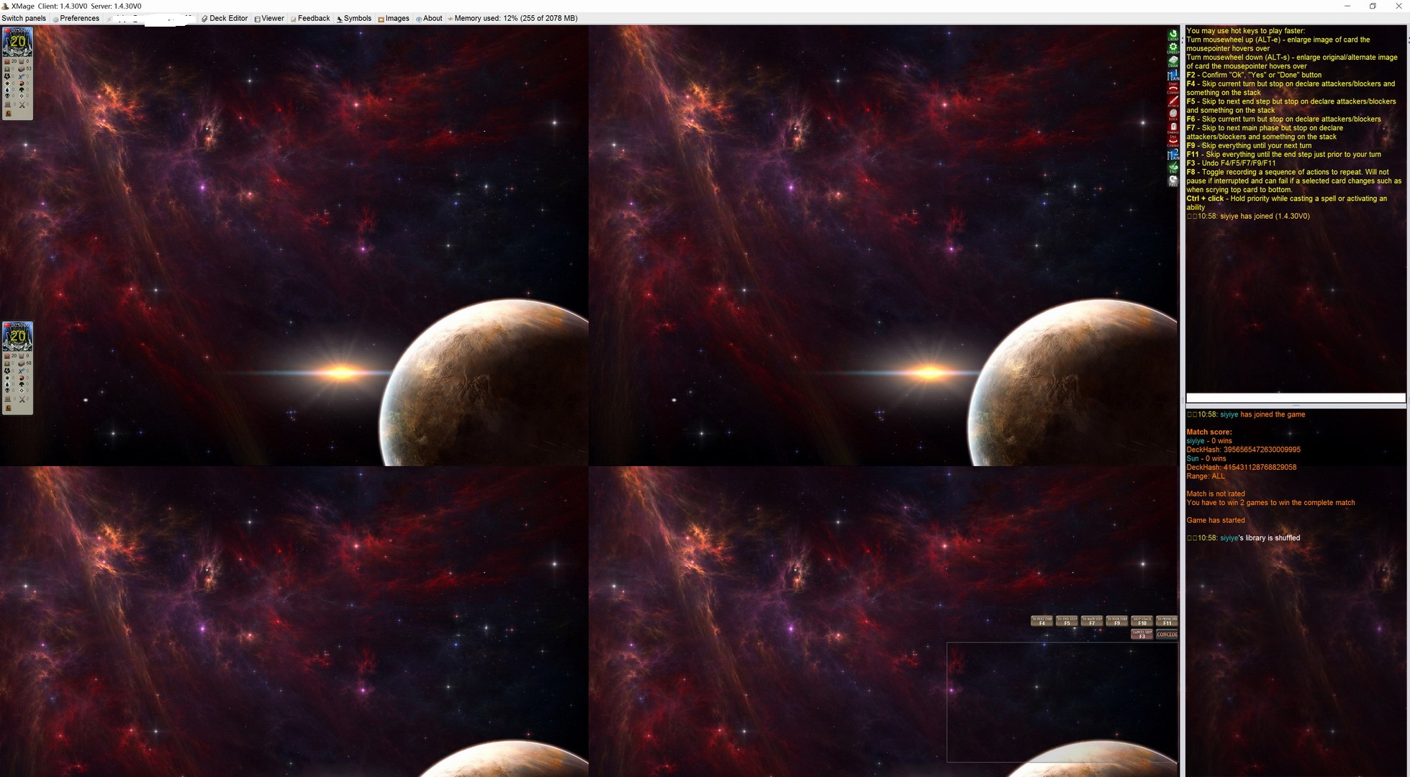
Task: Click the To End Step F5 button
Action: (1067, 621)
